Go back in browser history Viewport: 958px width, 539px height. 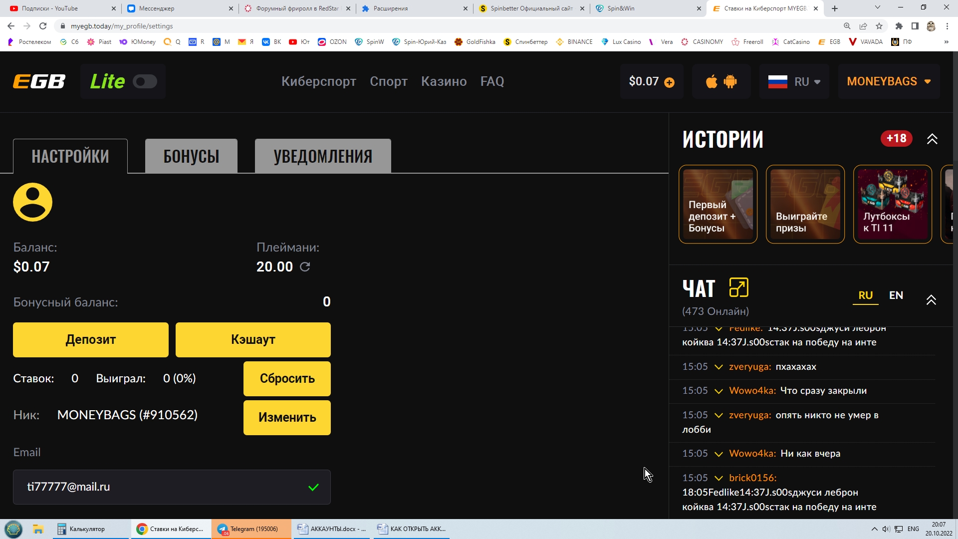[11, 26]
